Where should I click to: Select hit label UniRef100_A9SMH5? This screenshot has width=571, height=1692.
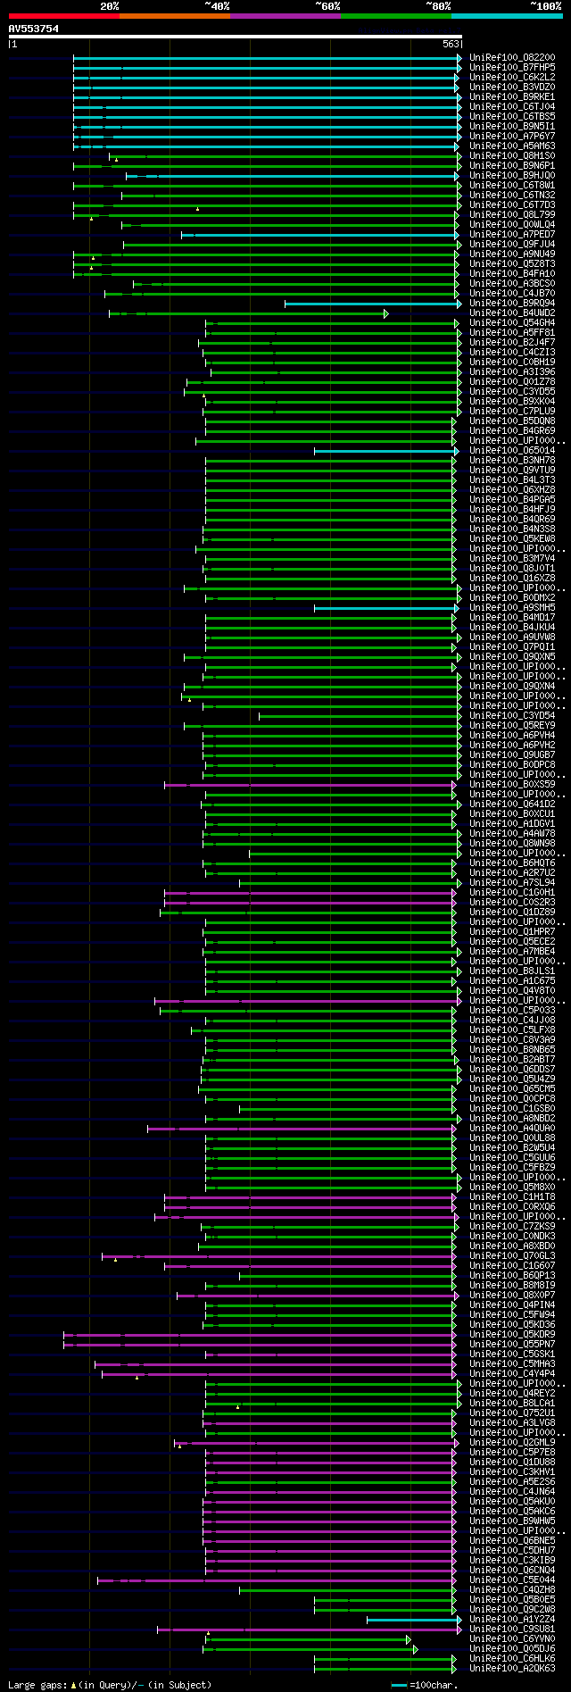click(x=513, y=608)
